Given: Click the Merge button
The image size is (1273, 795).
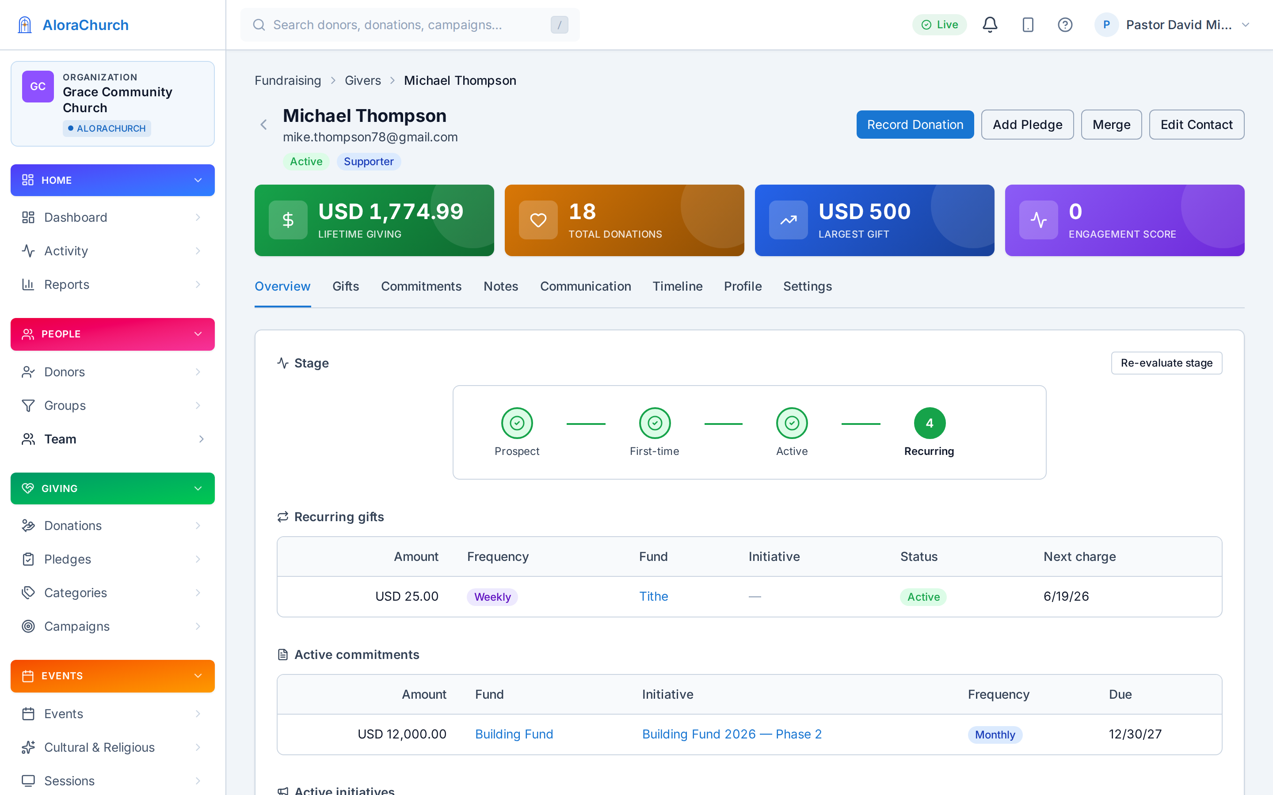Looking at the screenshot, I should tap(1111, 125).
